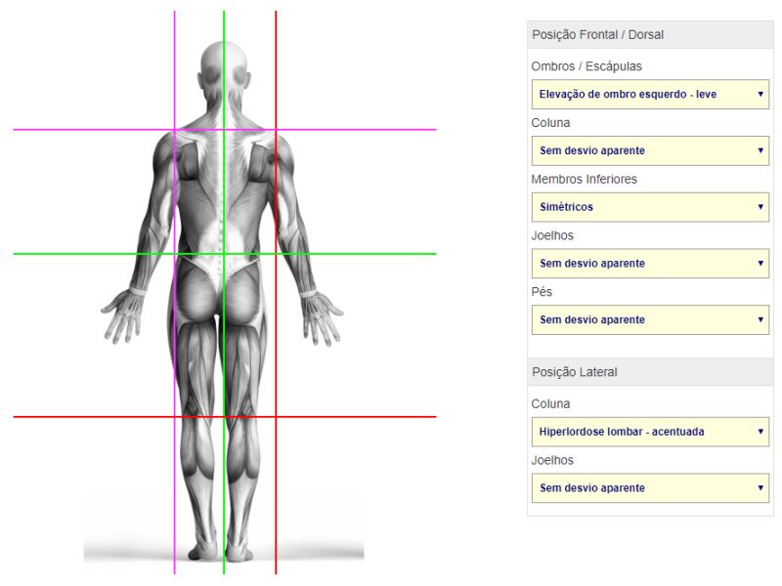The width and height of the screenshot is (782, 586).
Task: Click the 'Membros Inferiores' field label
Action: 584,180
